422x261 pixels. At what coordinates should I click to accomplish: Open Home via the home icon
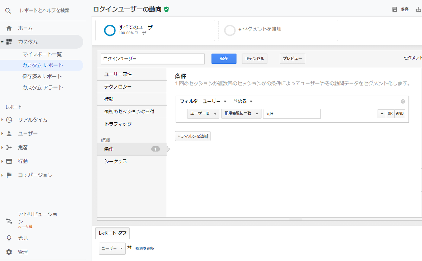click(x=8, y=28)
